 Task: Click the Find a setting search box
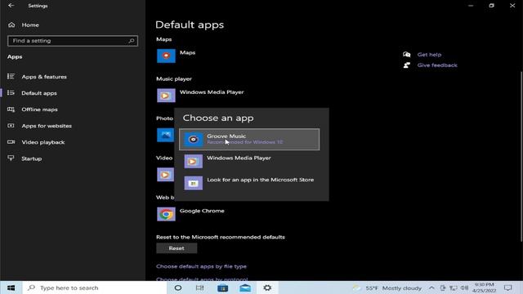click(73, 41)
